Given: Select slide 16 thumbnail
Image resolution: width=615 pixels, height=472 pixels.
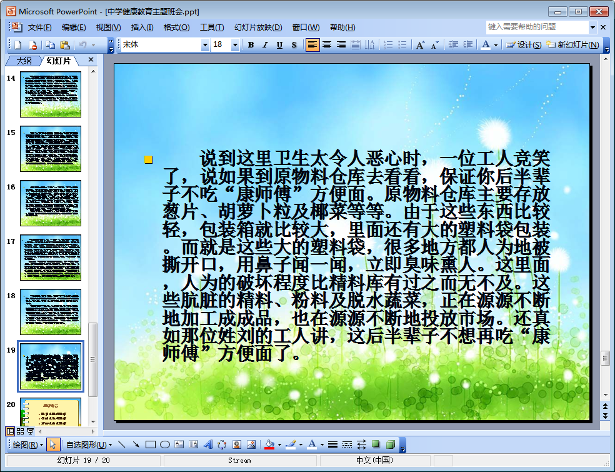Looking at the screenshot, I should (51, 203).
